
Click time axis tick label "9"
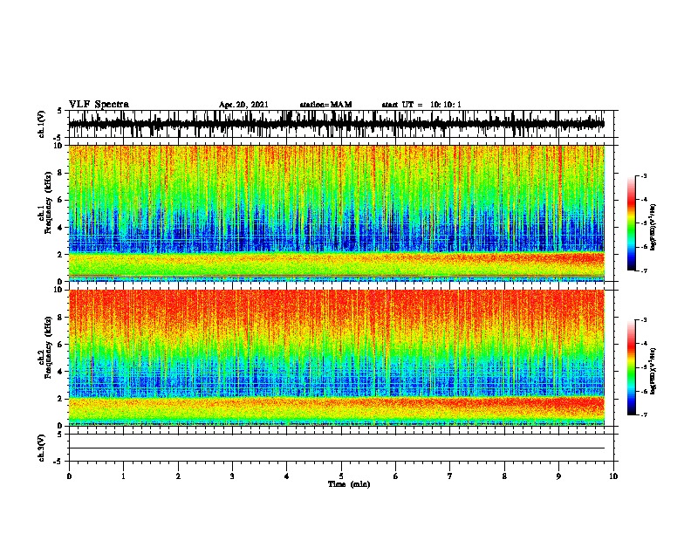coord(558,476)
